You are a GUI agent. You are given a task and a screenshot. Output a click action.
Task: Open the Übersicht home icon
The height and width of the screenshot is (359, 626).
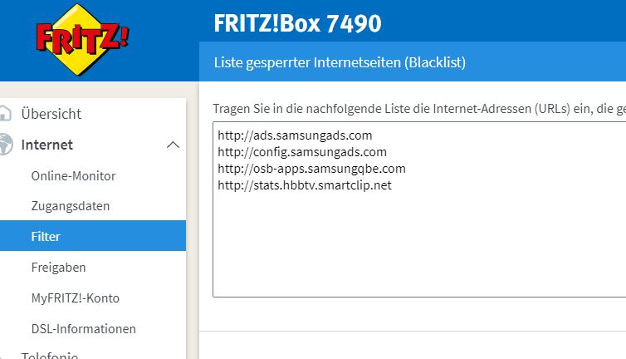(x=5, y=114)
